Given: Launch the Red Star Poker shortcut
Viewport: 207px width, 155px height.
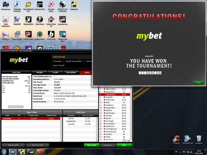Looking at the screenshot, I should 51,6.
